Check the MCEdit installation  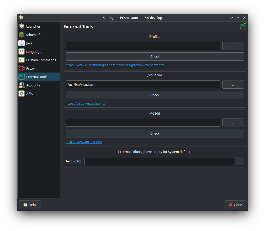[x=155, y=133]
